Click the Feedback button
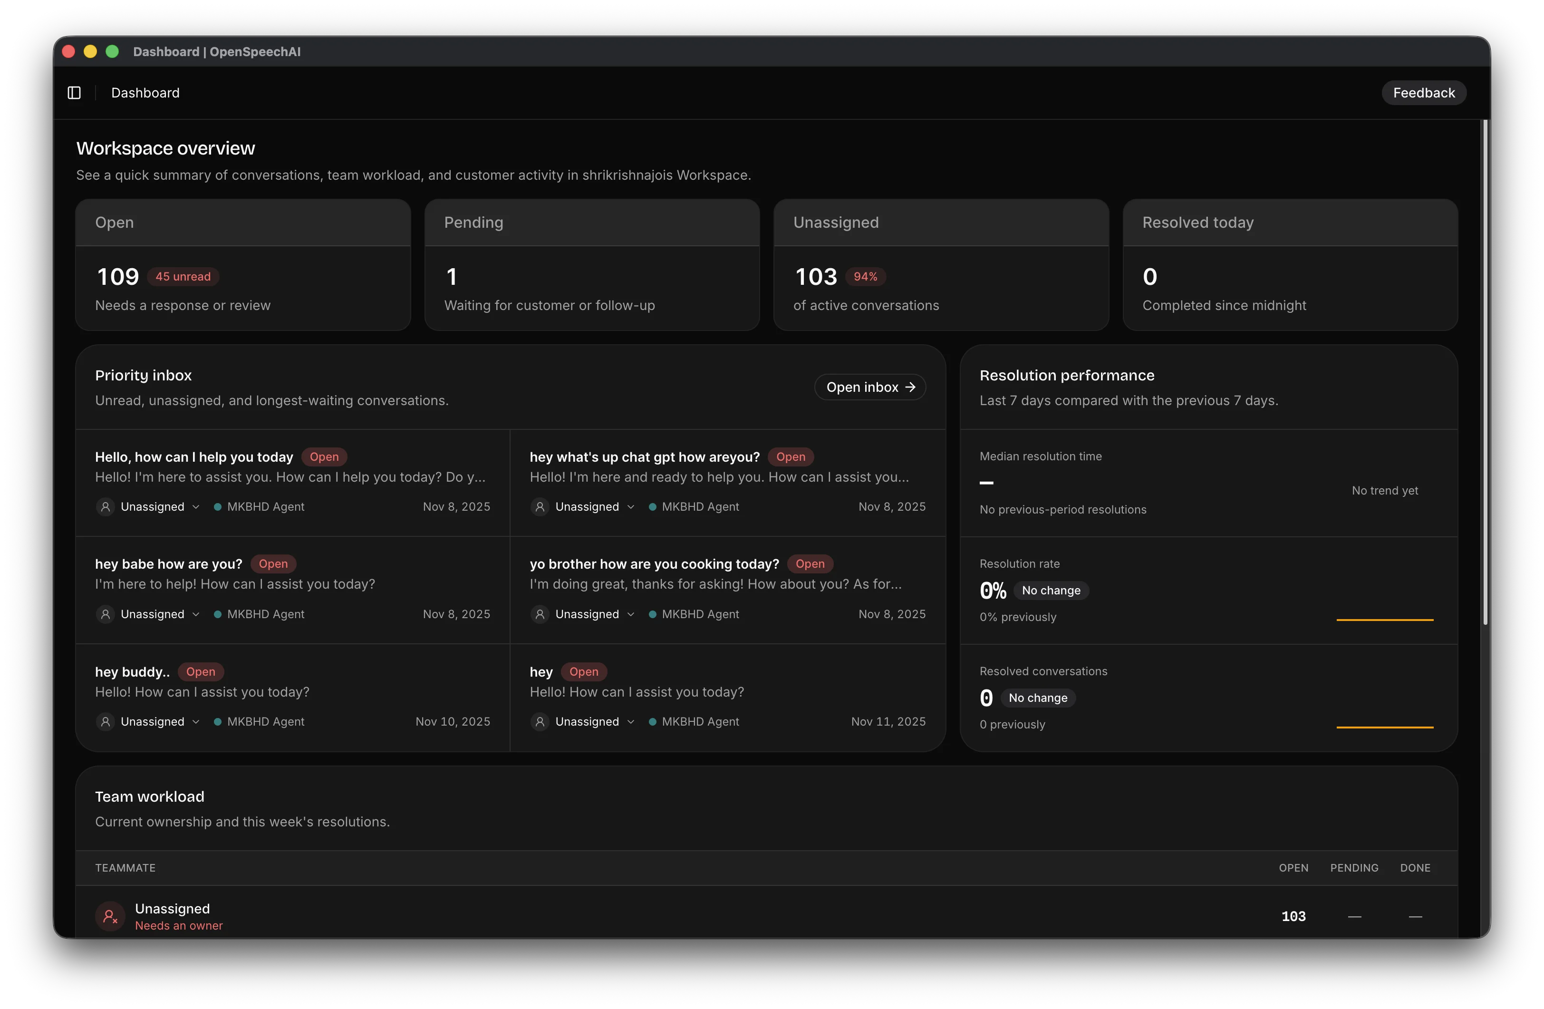The height and width of the screenshot is (1009, 1544). [1423, 93]
